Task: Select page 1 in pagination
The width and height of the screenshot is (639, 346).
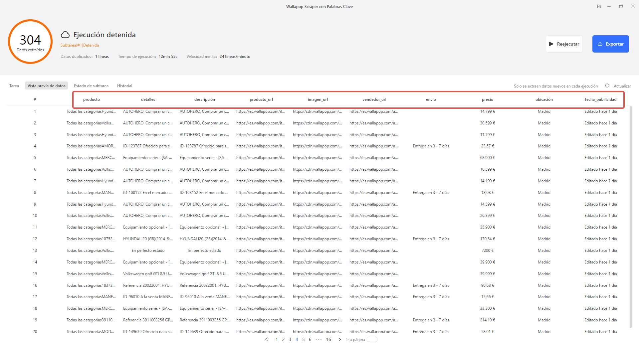Action: click(277, 339)
